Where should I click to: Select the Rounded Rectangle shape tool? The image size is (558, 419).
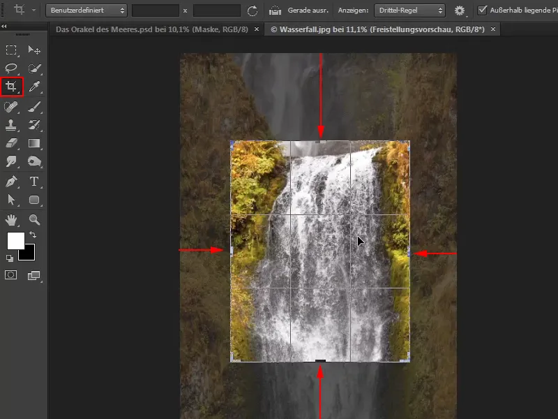34,200
